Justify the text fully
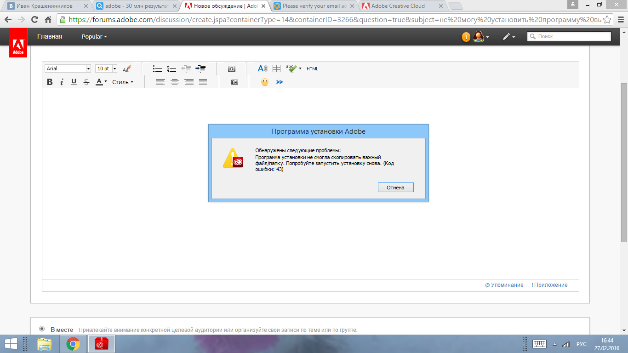 coord(203,82)
